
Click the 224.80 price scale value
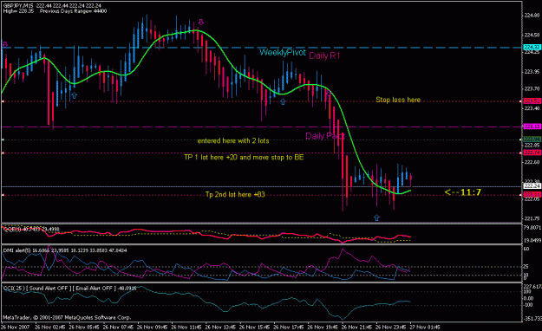(532, 16)
